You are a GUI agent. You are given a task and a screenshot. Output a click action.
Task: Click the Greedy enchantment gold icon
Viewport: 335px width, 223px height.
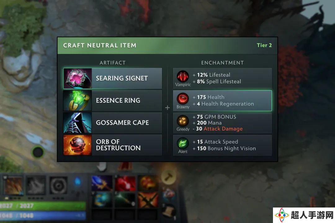tap(183, 120)
